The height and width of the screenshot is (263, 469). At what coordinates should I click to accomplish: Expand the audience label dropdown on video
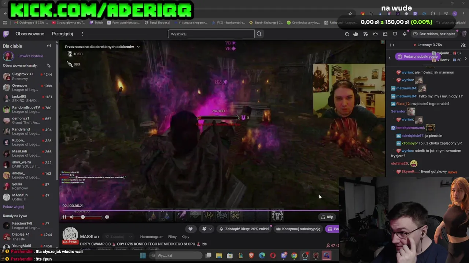138,47
